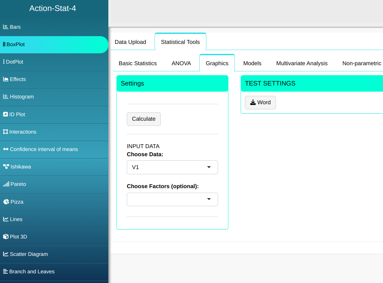Image resolution: width=383 pixels, height=283 pixels.
Task: Click the Bars chart icon in sidebar
Action: [5, 27]
